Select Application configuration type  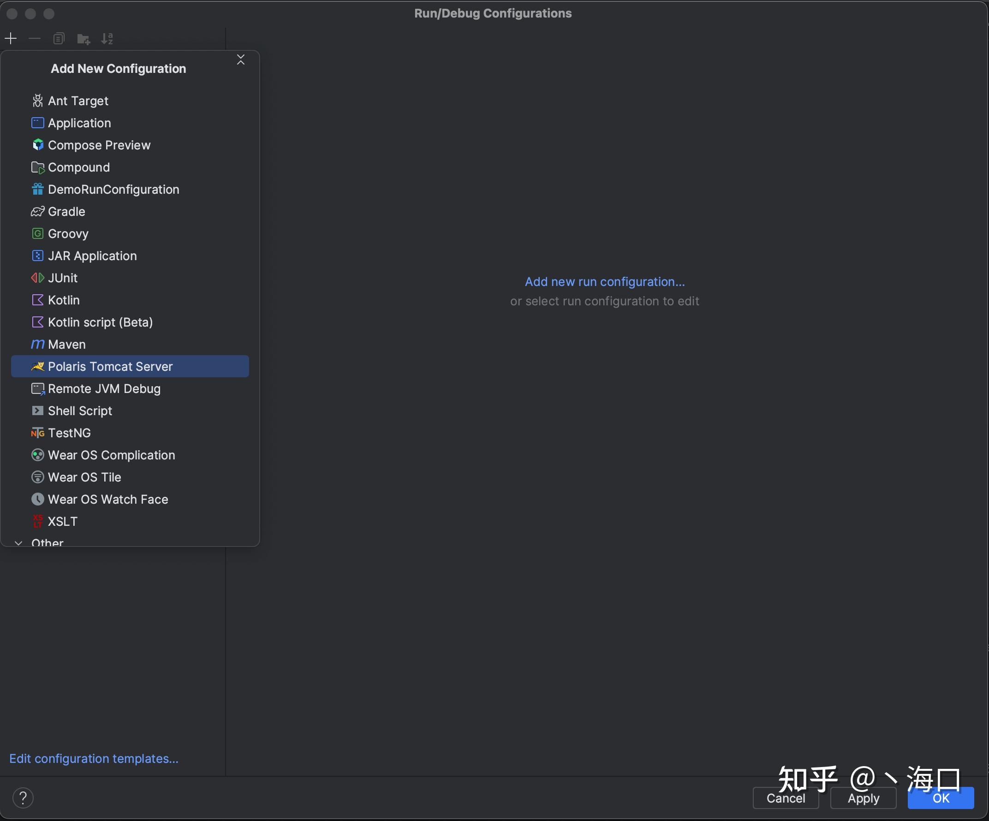click(79, 122)
